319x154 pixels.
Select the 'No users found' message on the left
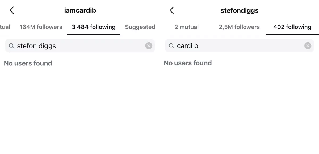28,63
